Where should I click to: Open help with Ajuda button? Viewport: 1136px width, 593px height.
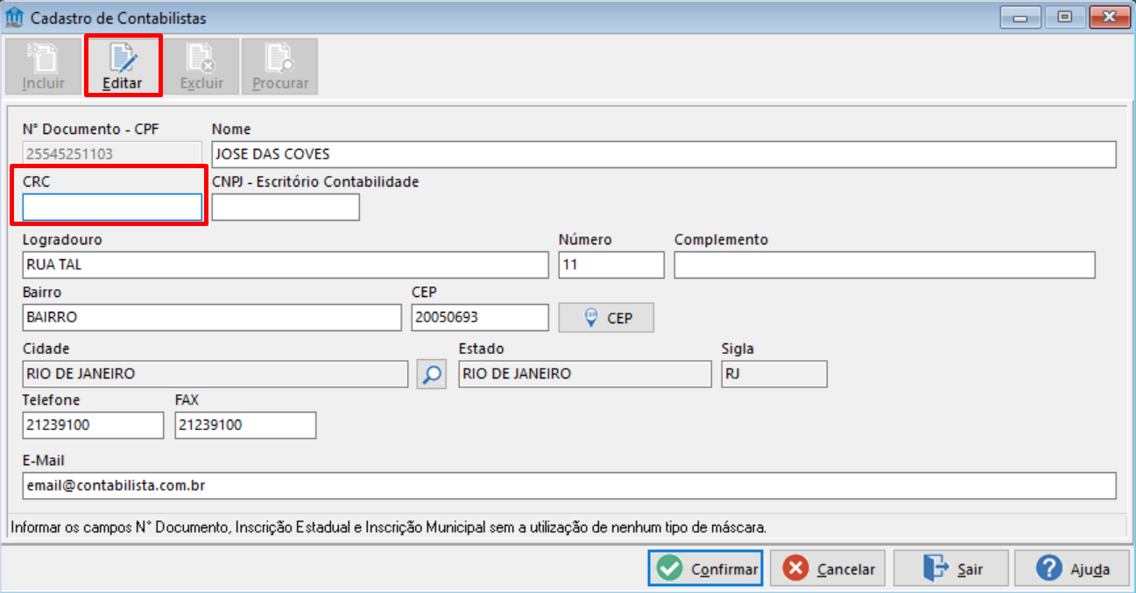click(1074, 568)
